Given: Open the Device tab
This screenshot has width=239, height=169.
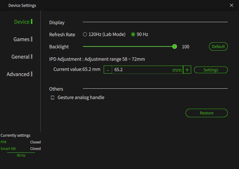Looking at the screenshot, I should click(x=22, y=22).
